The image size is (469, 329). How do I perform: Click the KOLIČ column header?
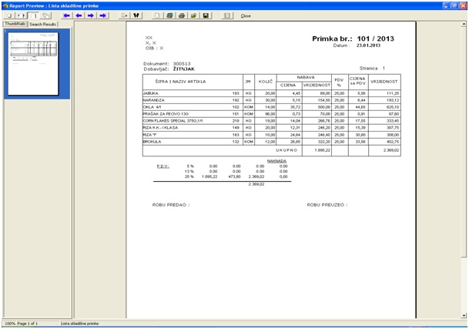(266, 82)
